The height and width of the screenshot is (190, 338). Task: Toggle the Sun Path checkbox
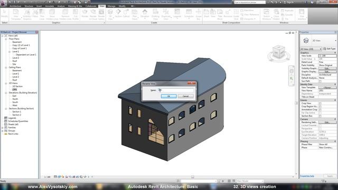point(320,81)
